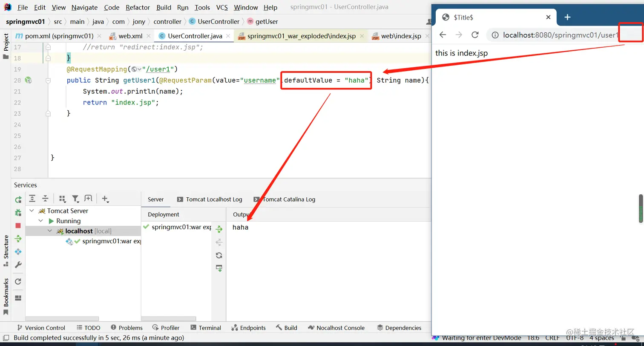Open the Endpoints tool window
The height and width of the screenshot is (346, 644).
[248, 328]
